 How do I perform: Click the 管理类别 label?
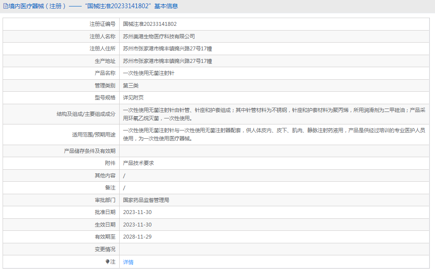point(105,86)
